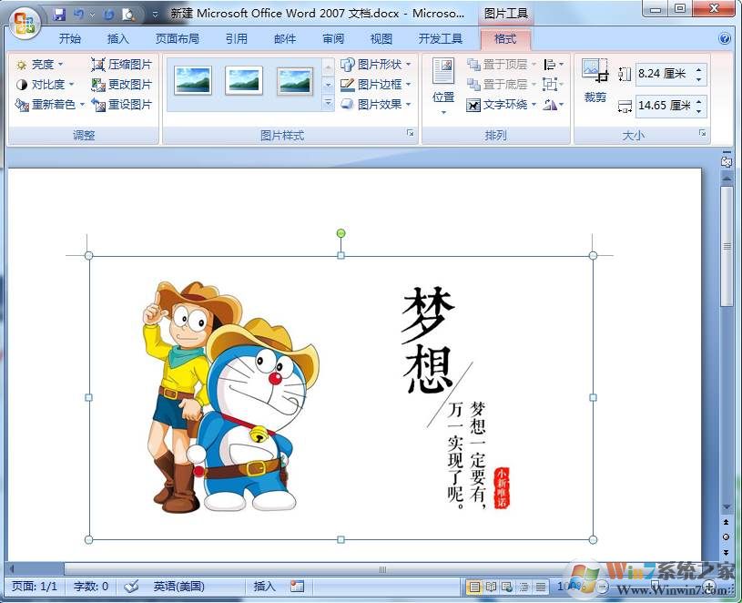Open the 大小 size dialog launcher
The height and width of the screenshot is (603, 742).
[x=703, y=134]
